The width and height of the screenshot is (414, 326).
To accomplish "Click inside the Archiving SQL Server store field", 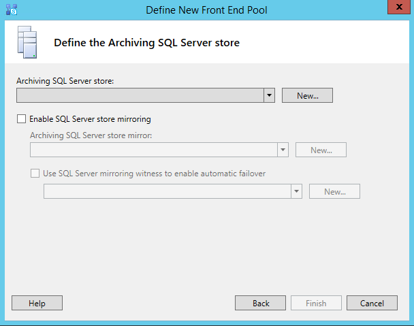I will 140,96.
